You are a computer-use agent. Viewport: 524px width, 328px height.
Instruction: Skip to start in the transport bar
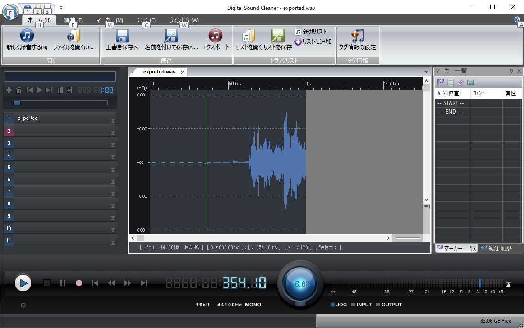click(95, 283)
